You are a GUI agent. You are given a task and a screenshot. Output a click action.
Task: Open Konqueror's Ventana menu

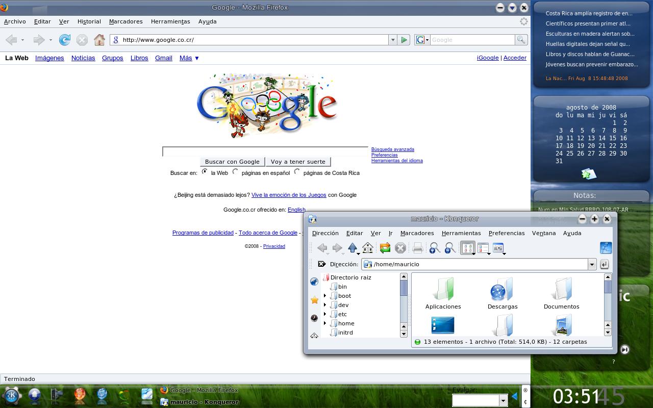tap(544, 233)
